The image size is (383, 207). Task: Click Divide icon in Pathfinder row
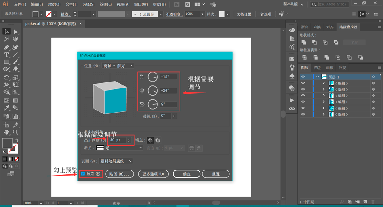coord(304,57)
